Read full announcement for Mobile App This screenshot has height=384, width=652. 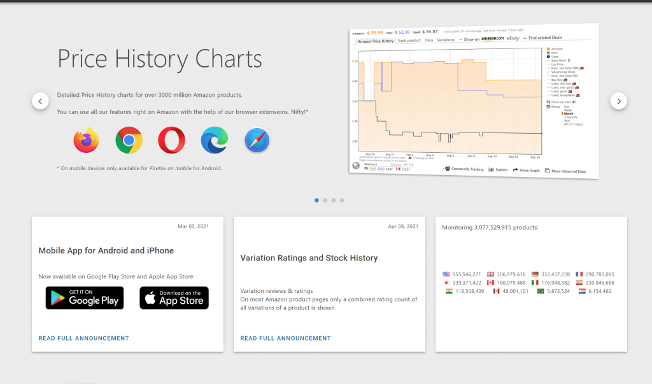click(83, 339)
